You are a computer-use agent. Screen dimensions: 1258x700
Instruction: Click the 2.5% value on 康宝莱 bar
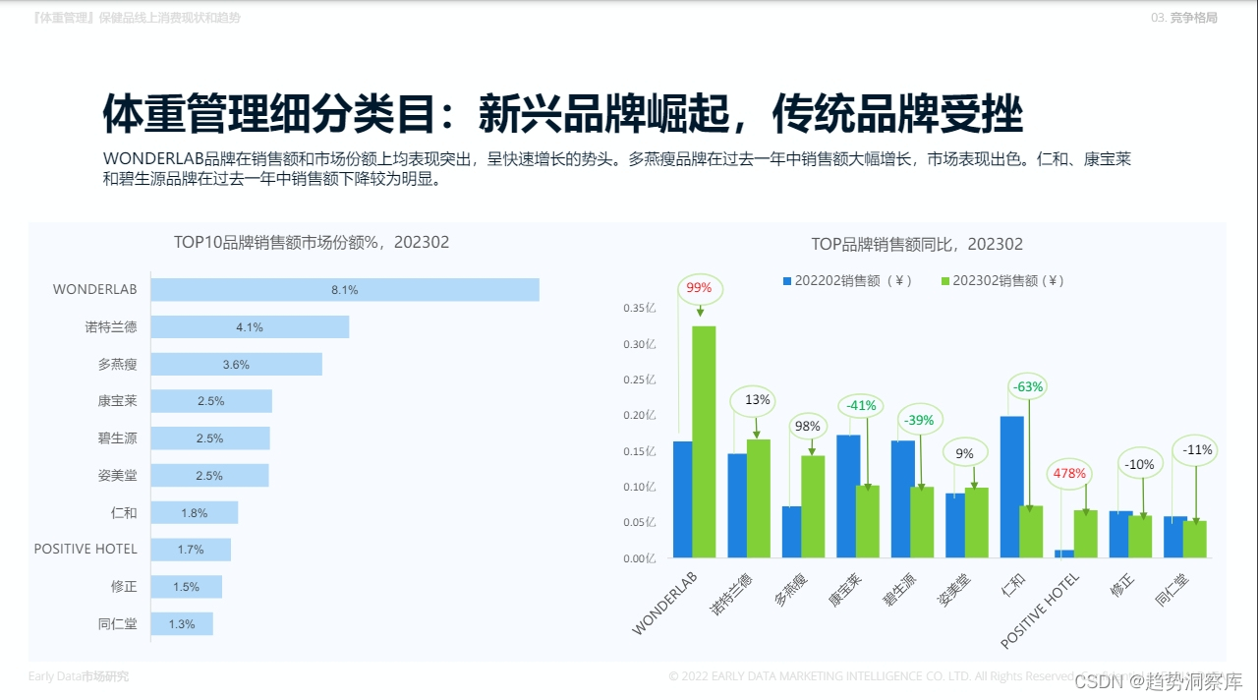click(210, 401)
